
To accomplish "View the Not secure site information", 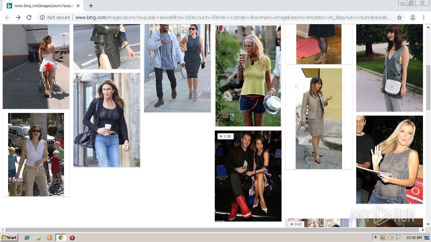I will tap(55, 17).
